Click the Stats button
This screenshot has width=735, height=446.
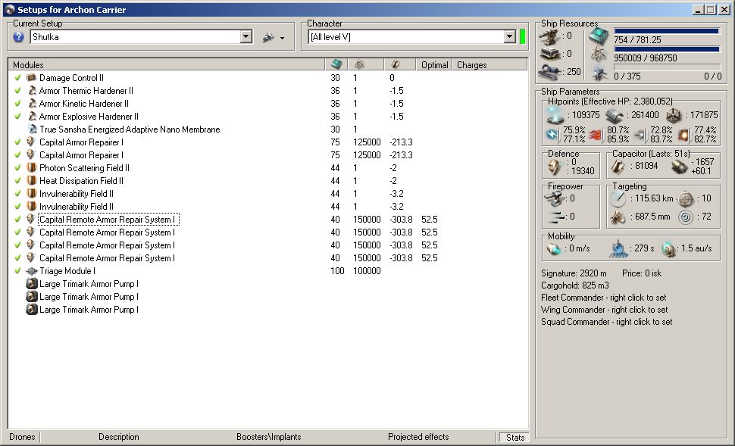tap(514, 438)
